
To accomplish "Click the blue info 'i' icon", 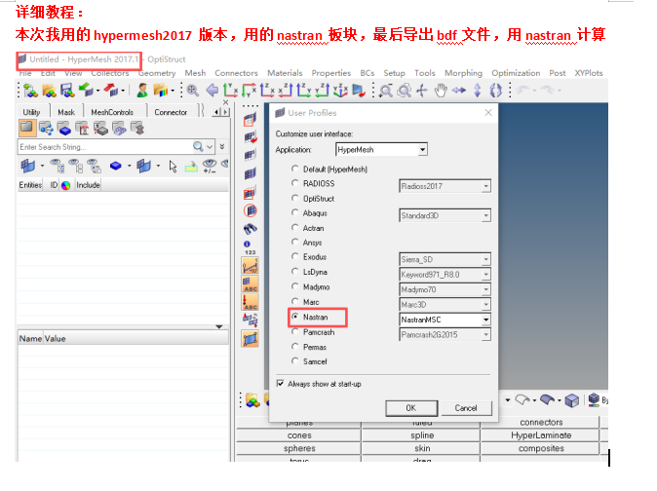I will point(247,244).
